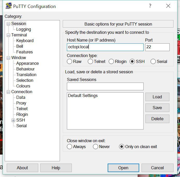This screenshot has height=177, width=180.
Task: Open the Colours settings category
Action: 23,86
